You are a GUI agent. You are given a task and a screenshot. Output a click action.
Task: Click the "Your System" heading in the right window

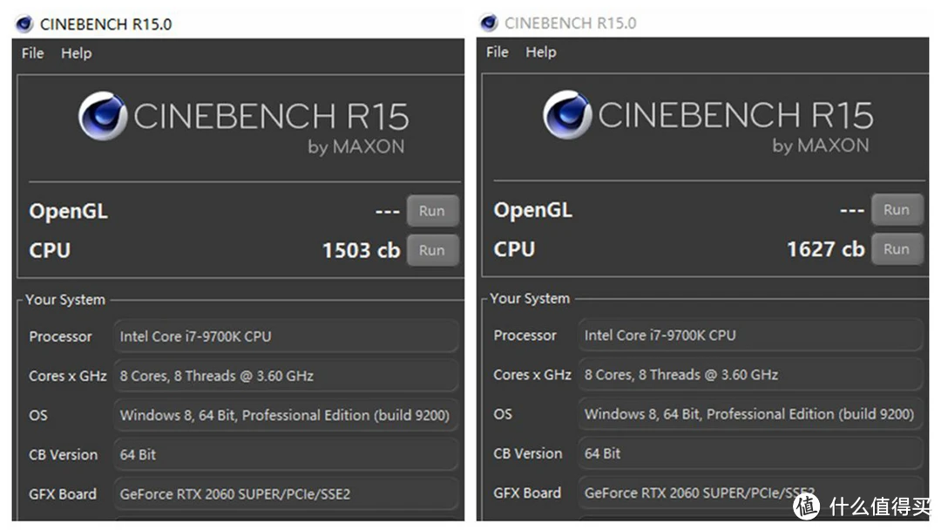click(530, 298)
